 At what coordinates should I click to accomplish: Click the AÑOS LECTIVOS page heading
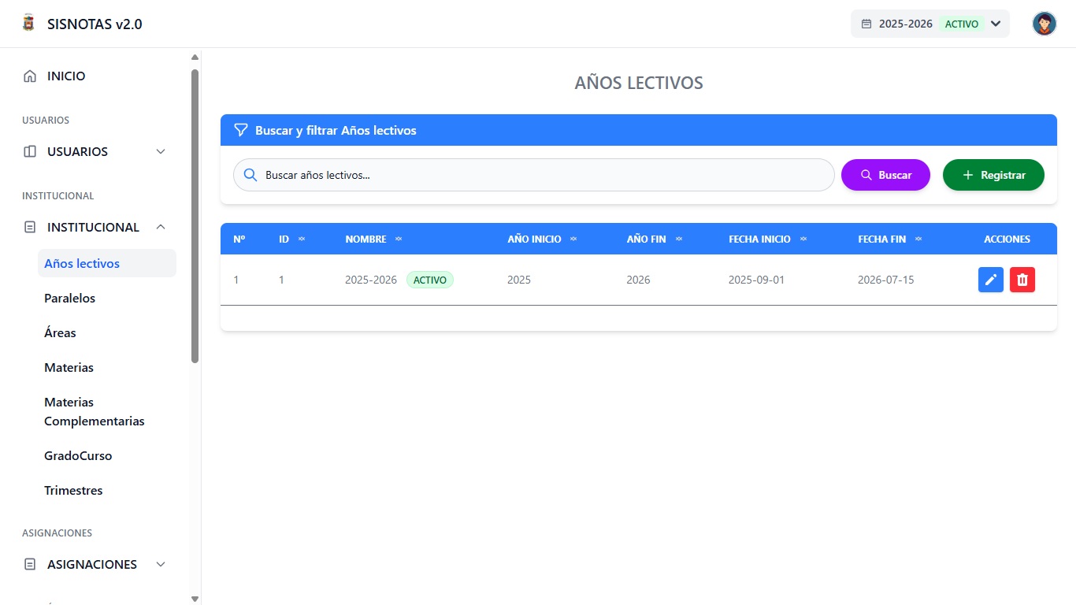pyautogui.click(x=639, y=83)
